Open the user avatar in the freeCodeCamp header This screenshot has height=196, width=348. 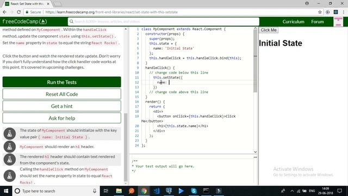coord(338,22)
